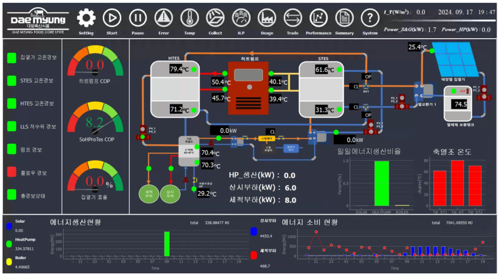Click the green STES 고온경보 indicator
Screen dimensions: 500x277
click(12, 80)
